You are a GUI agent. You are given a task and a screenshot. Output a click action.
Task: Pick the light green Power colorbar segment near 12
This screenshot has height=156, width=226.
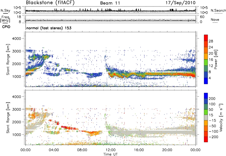coord(206,62)
